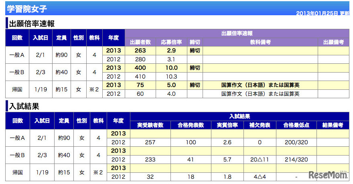This screenshot has width=353, height=184.
Task: Click the 性別 header in the 出願倍率速報 table
Action: tap(79, 38)
